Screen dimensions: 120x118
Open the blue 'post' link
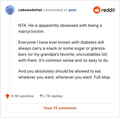tap(72, 10)
